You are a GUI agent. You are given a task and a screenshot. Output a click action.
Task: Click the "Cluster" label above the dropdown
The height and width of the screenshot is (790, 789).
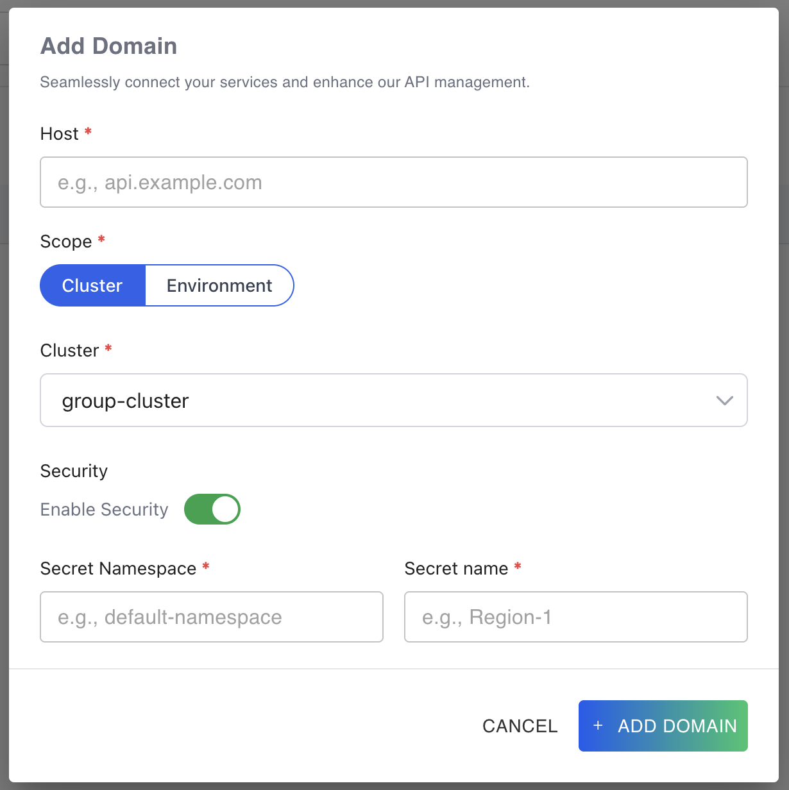point(69,350)
